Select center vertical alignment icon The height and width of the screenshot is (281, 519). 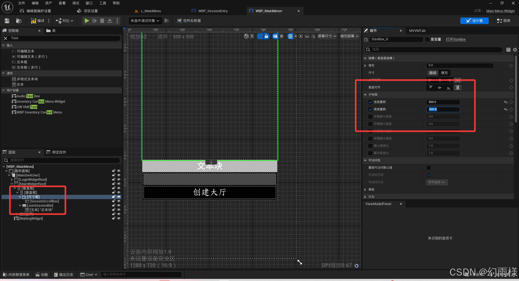point(440,88)
